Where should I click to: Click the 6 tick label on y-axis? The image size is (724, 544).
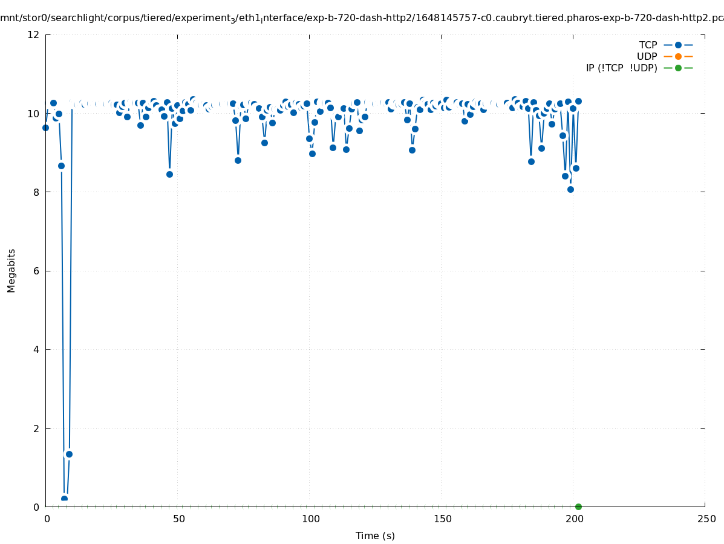pos(37,271)
